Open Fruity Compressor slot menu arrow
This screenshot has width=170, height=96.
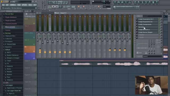[137, 24]
